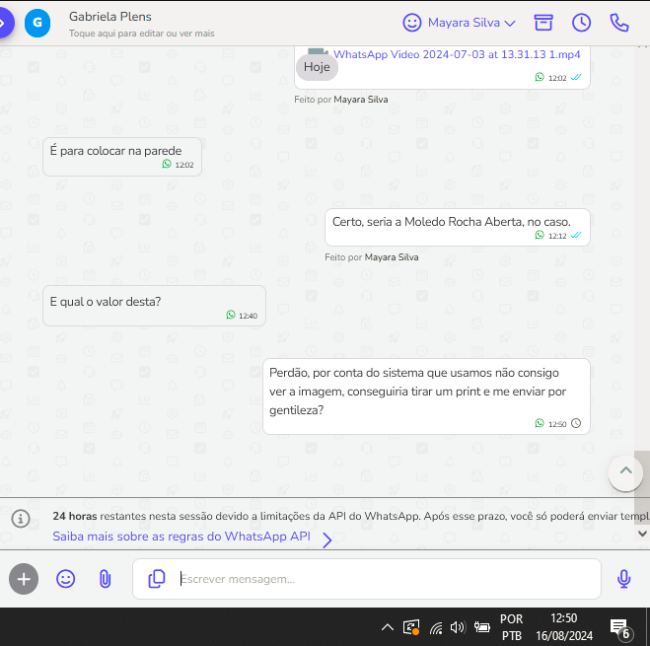Click the info icon next to 24 horas notice
The image size is (650, 646).
(20, 518)
